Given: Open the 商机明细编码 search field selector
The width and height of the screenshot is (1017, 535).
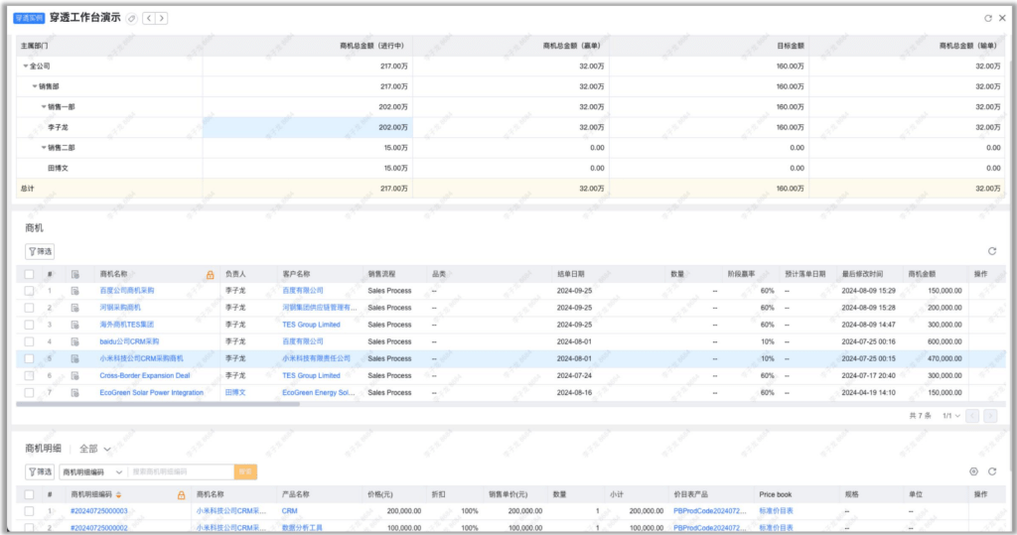Looking at the screenshot, I should [x=92, y=472].
